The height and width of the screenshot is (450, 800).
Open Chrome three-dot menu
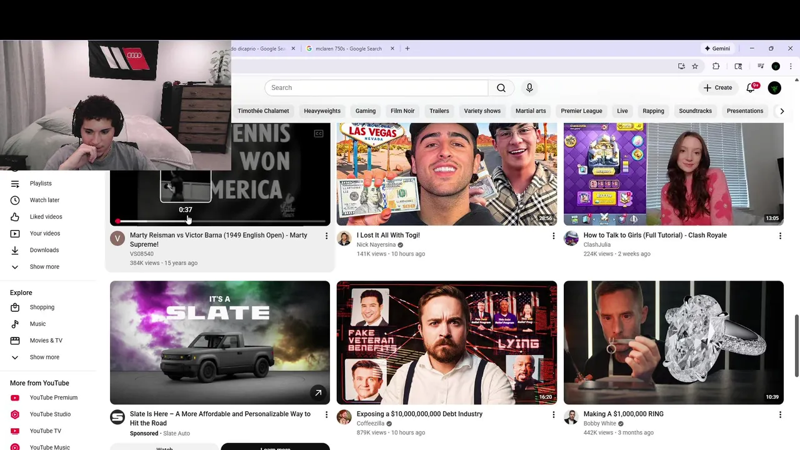coord(791,66)
